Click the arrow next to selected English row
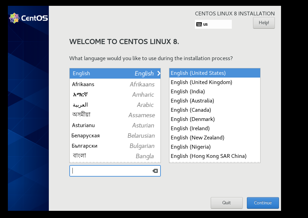308x218 pixels. 158,73
